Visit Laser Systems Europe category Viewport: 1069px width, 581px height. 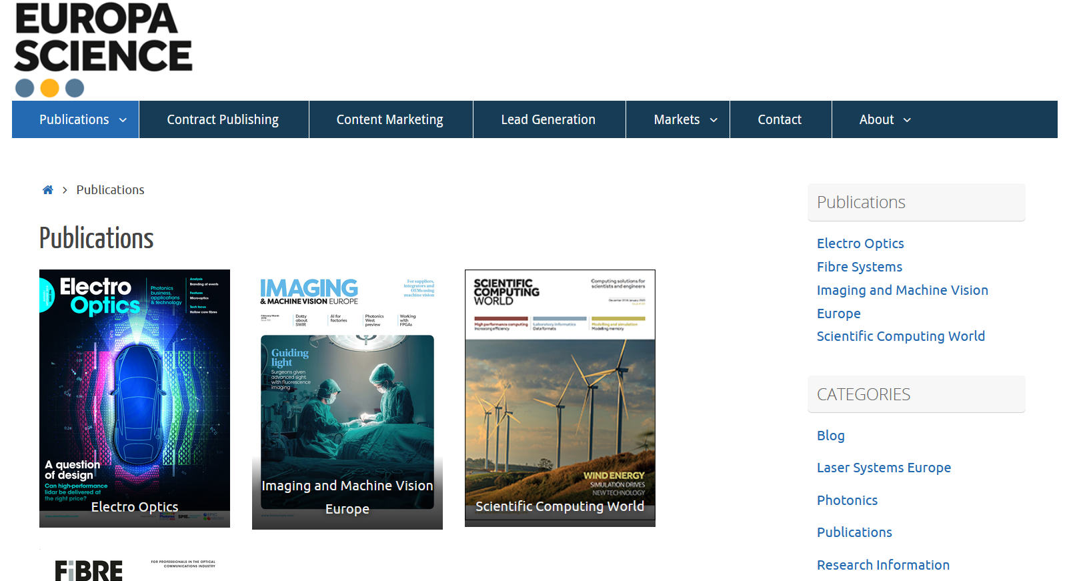tap(884, 468)
